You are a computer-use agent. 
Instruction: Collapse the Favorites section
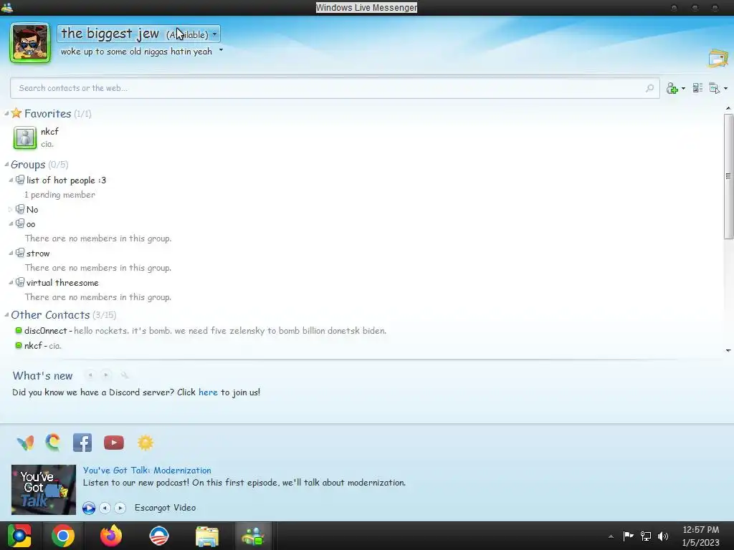(6, 113)
